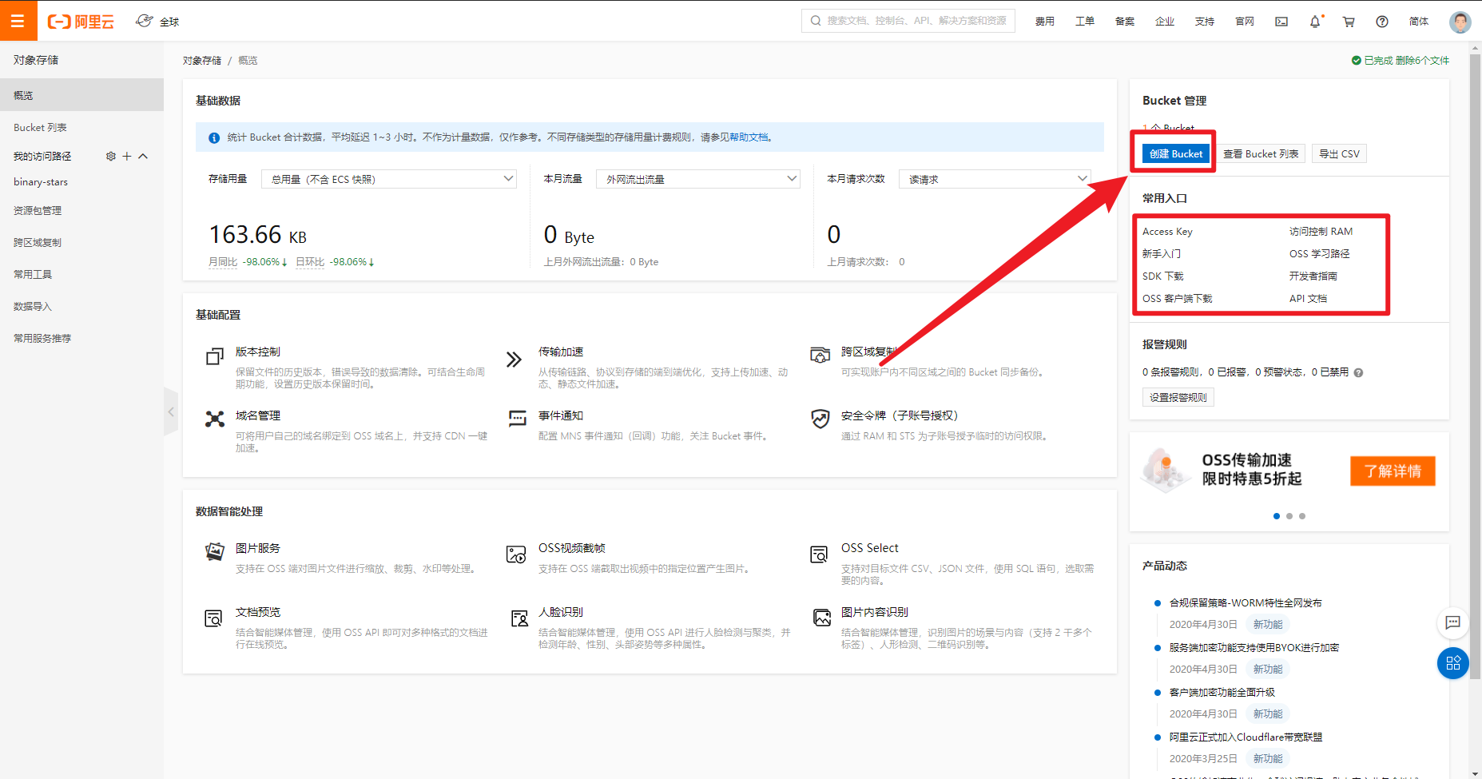The width and height of the screenshot is (1482, 779).
Task: Open the 图片内容识别 icon
Action: pos(822,618)
